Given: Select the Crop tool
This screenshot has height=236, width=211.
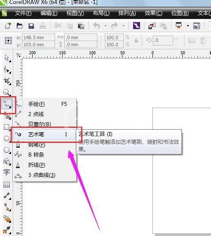Looking at the screenshot, I should [x=7, y=81].
